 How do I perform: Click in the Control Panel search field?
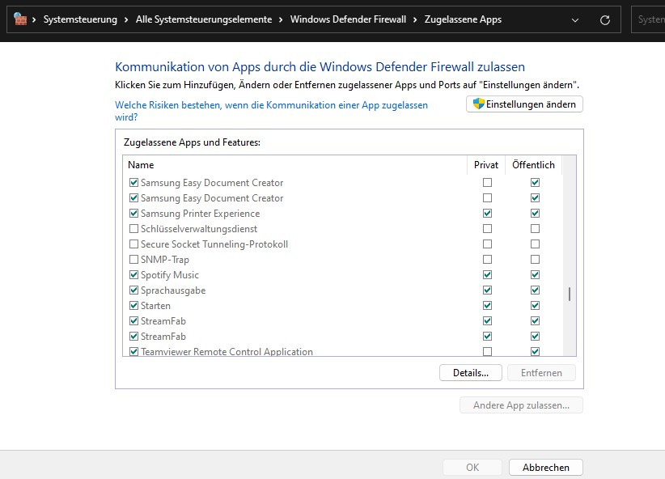pos(650,19)
